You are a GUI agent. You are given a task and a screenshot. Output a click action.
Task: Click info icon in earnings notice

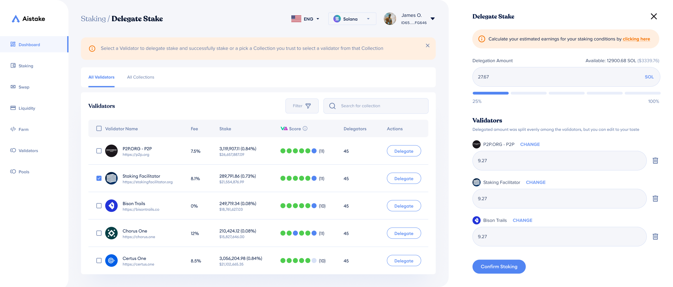482,39
